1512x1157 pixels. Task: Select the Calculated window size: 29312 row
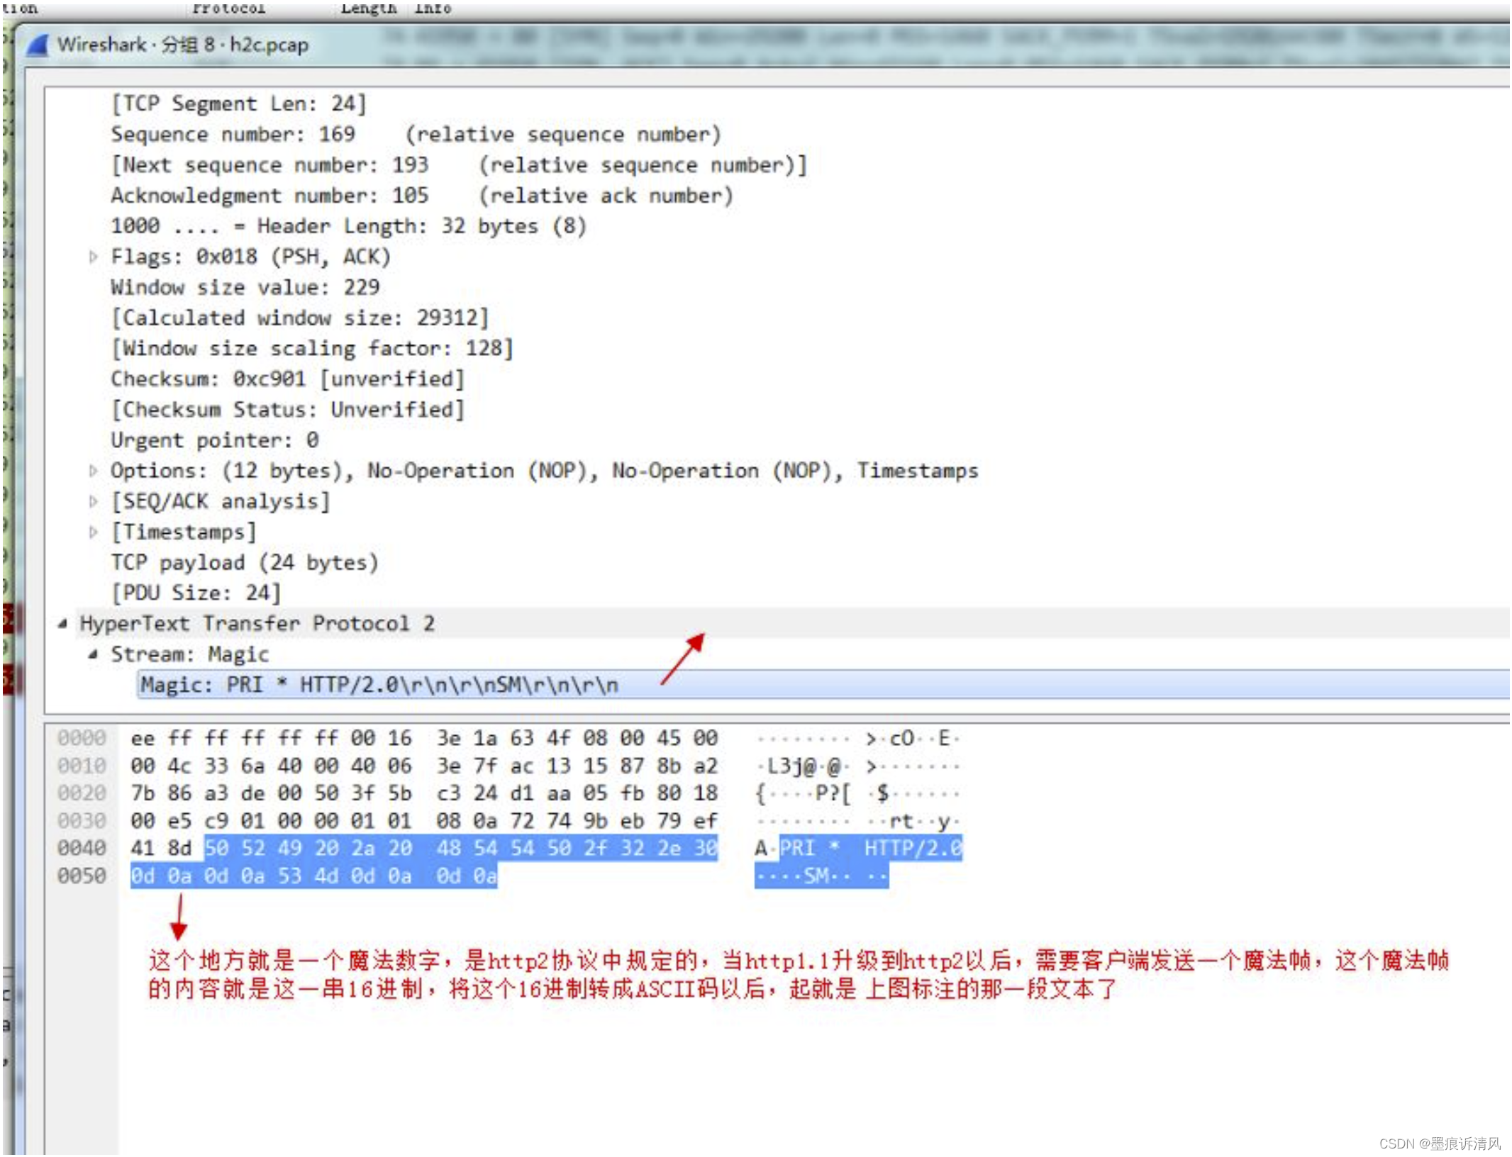point(298,318)
